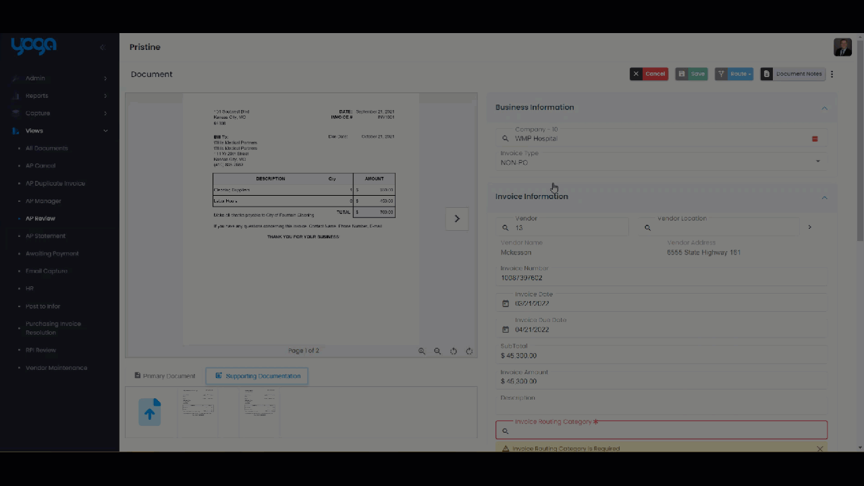Go to next document page arrow

[457, 219]
